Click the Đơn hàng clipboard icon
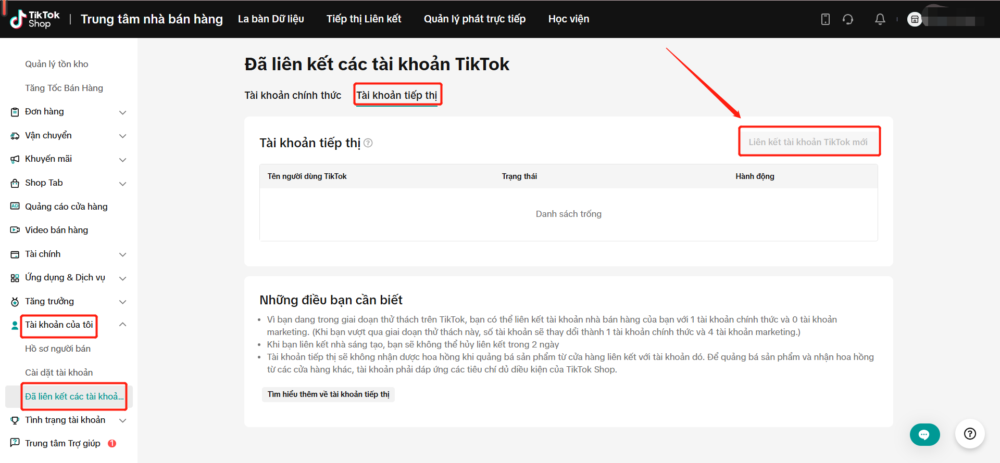This screenshot has width=1000, height=463. pyautogui.click(x=15, y=112)
